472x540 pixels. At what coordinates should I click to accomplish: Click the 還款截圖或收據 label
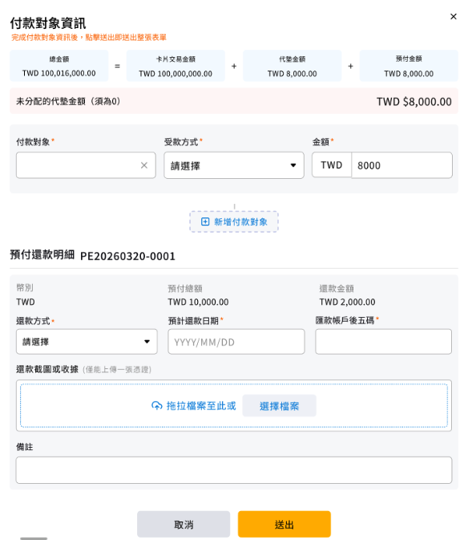pyautogui.click(x=47, y=369)
